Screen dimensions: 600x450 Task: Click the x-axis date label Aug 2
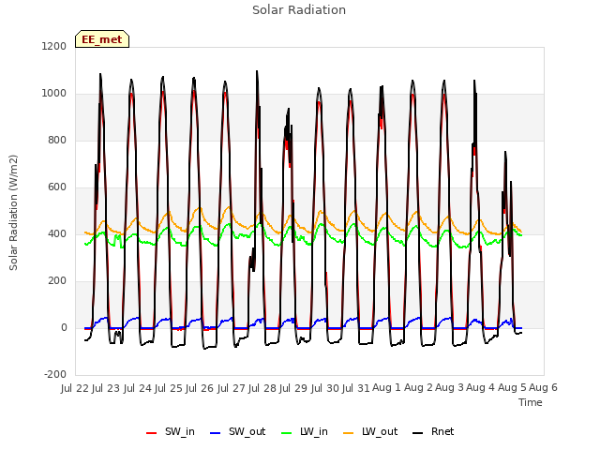(418, 388)
